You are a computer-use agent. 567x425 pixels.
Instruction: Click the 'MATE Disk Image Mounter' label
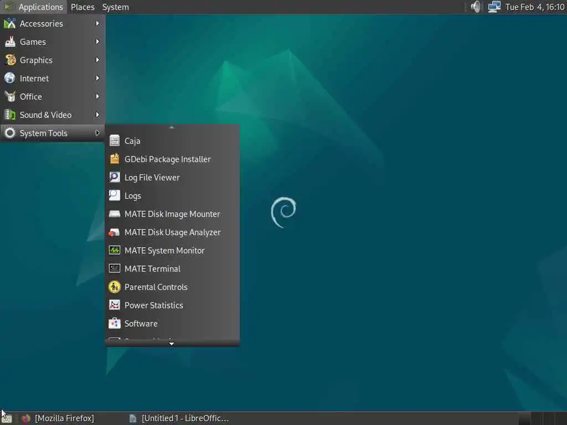[x=172, y=214]
